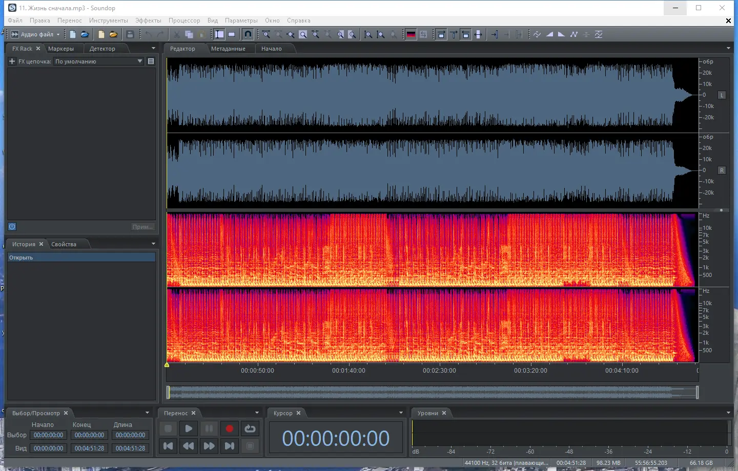The image size is (738, 471).
Task: Click the zoom to selection magnifier icon
Action: [x=303, y=34]
